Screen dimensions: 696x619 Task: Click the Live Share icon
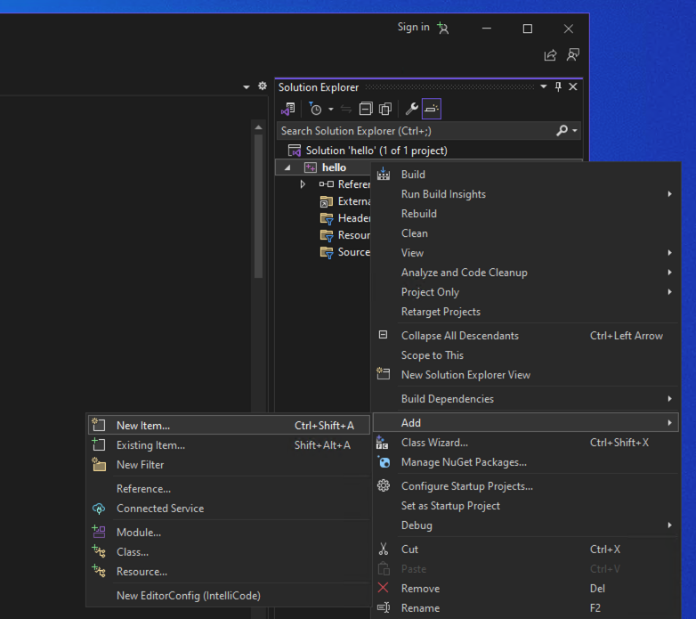click(550, 55)
